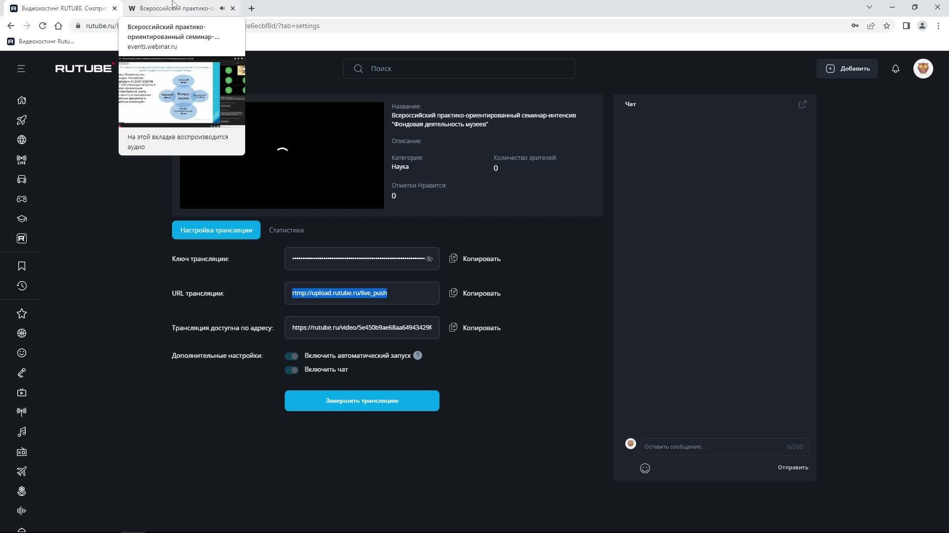Open the emoji picker in chat
This screenshot has width=949, height=533.
[645, 468]
